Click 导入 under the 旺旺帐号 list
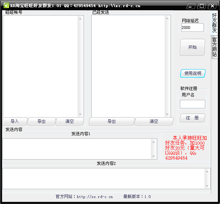Viewport: 220px width, 204px height. [x=15, y=121]
